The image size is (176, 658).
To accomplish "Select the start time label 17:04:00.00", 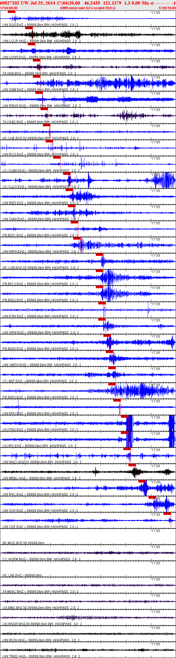I will (9, 8).
